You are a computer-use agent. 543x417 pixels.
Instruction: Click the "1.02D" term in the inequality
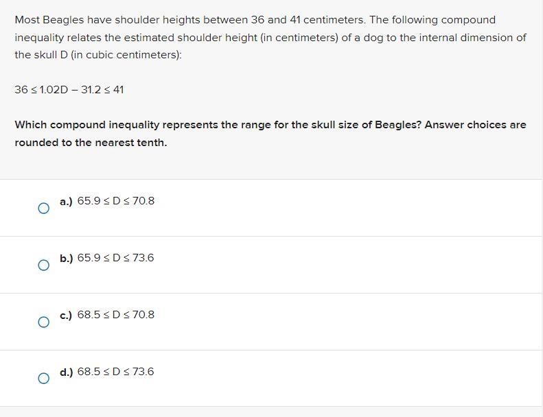(54, 90)
